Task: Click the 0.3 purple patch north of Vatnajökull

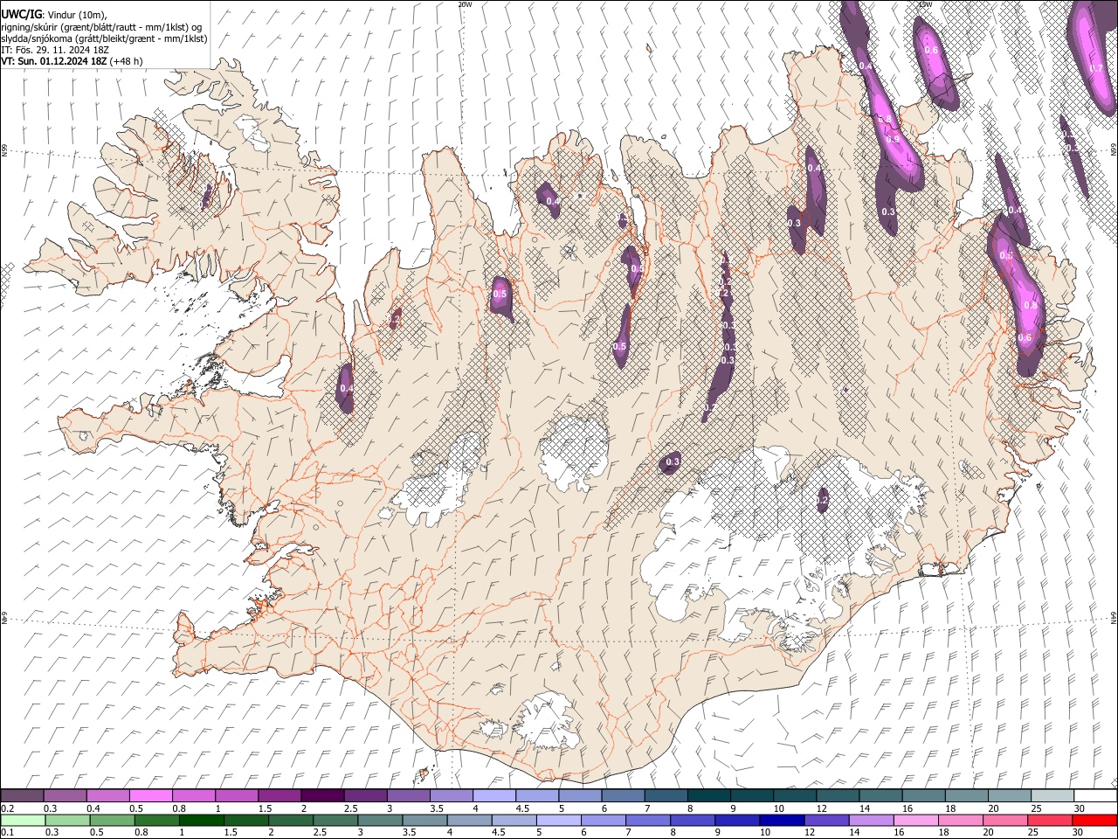Action: click(672, 462)
